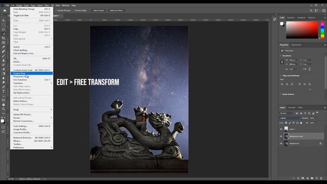Switch to the Adjustments tab

(x=296, y=45)
